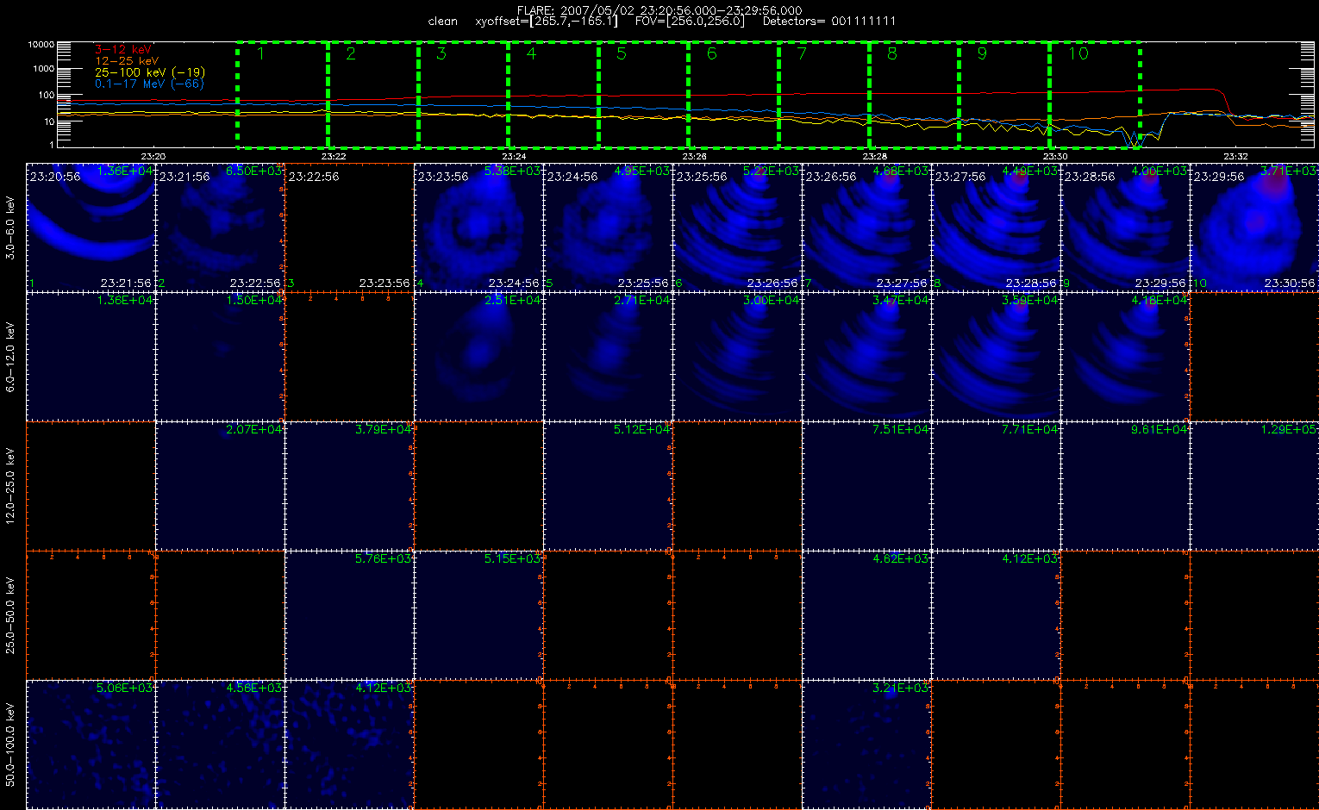Open the 6-12 keV image labeled 2.51E+04
Viewport: 1319px width, 810px height.
(x=479, y=356)
